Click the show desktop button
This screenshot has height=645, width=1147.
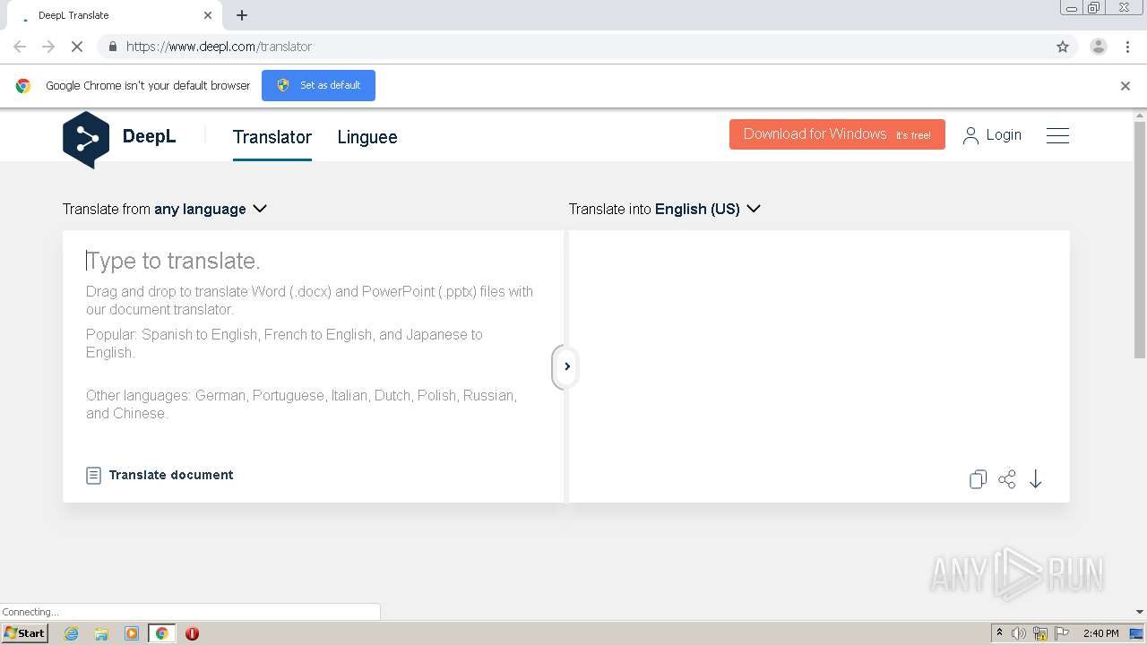tap(1136, 633)
